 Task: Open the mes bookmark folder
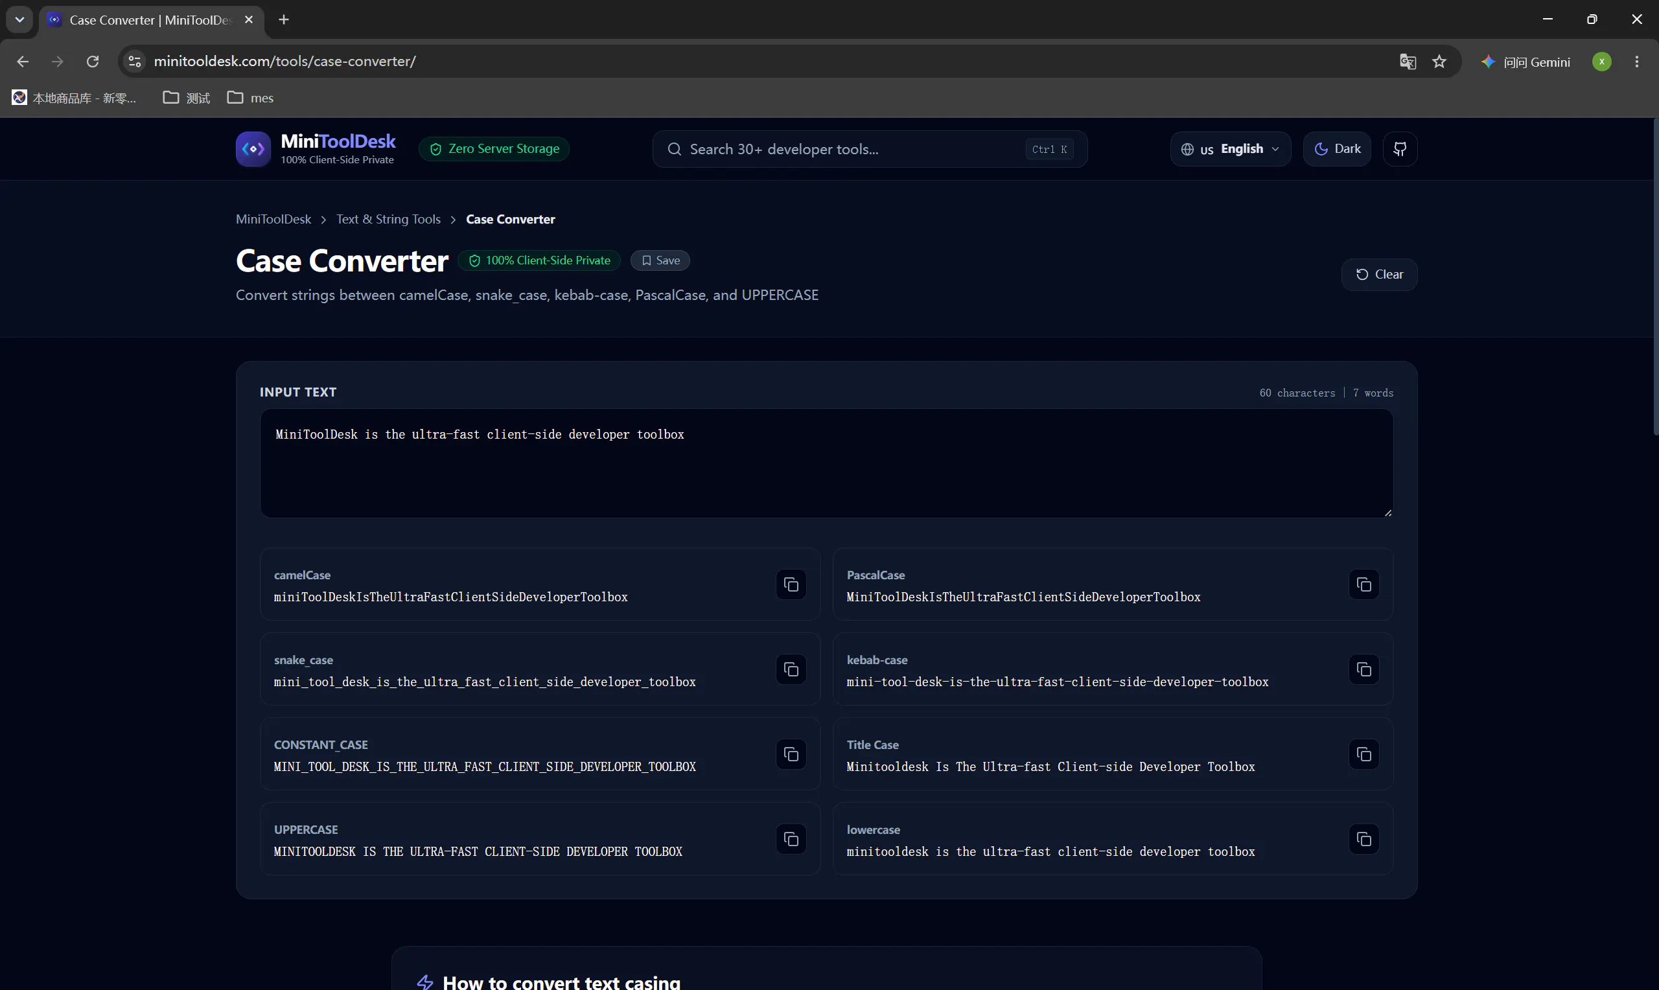[x=251, y=98]
